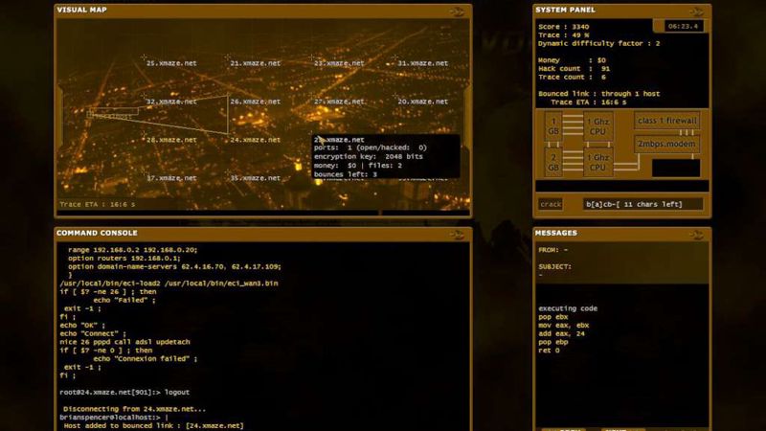
Task: Click 'Trace ETA : 16:6 s' on Visual Map
Action: [98, 204]
